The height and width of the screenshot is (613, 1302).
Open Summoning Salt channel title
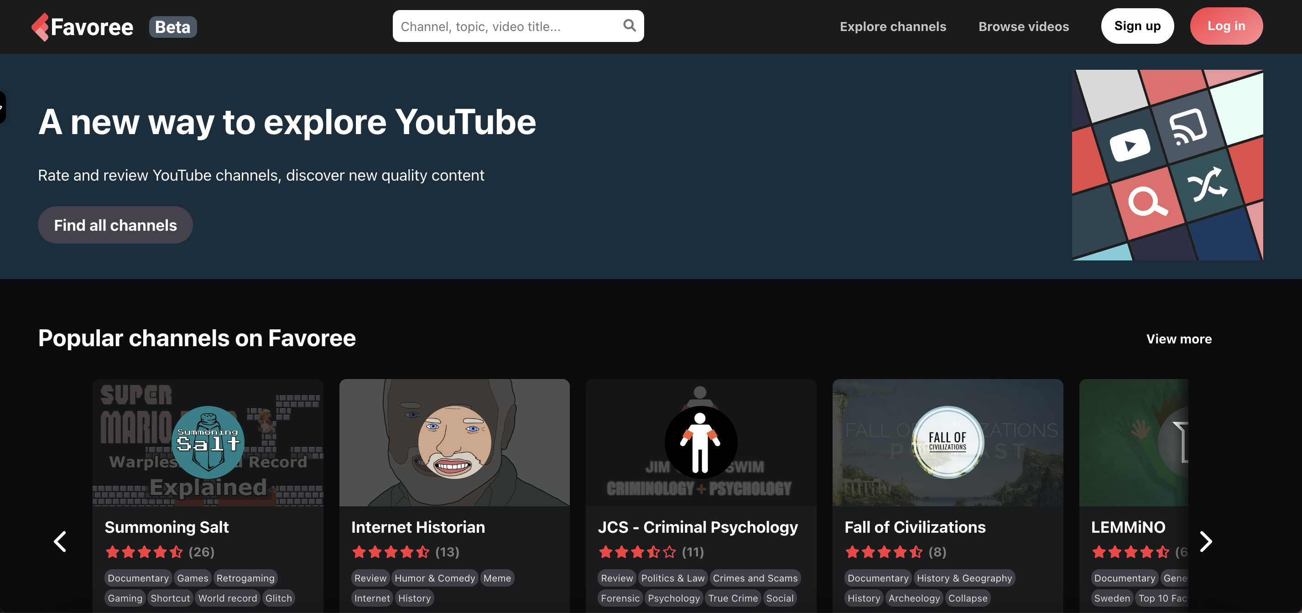pyautogui.click(x=167, y=527)
